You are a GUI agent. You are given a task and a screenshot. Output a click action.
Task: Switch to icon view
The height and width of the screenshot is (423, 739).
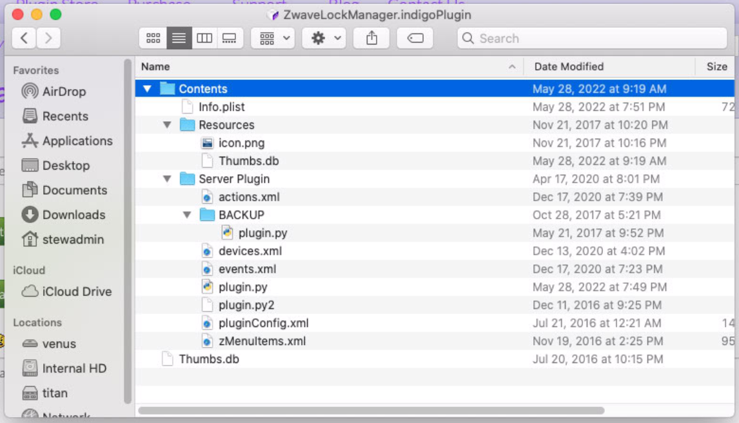pyautogui.click(x=153, y=38)
